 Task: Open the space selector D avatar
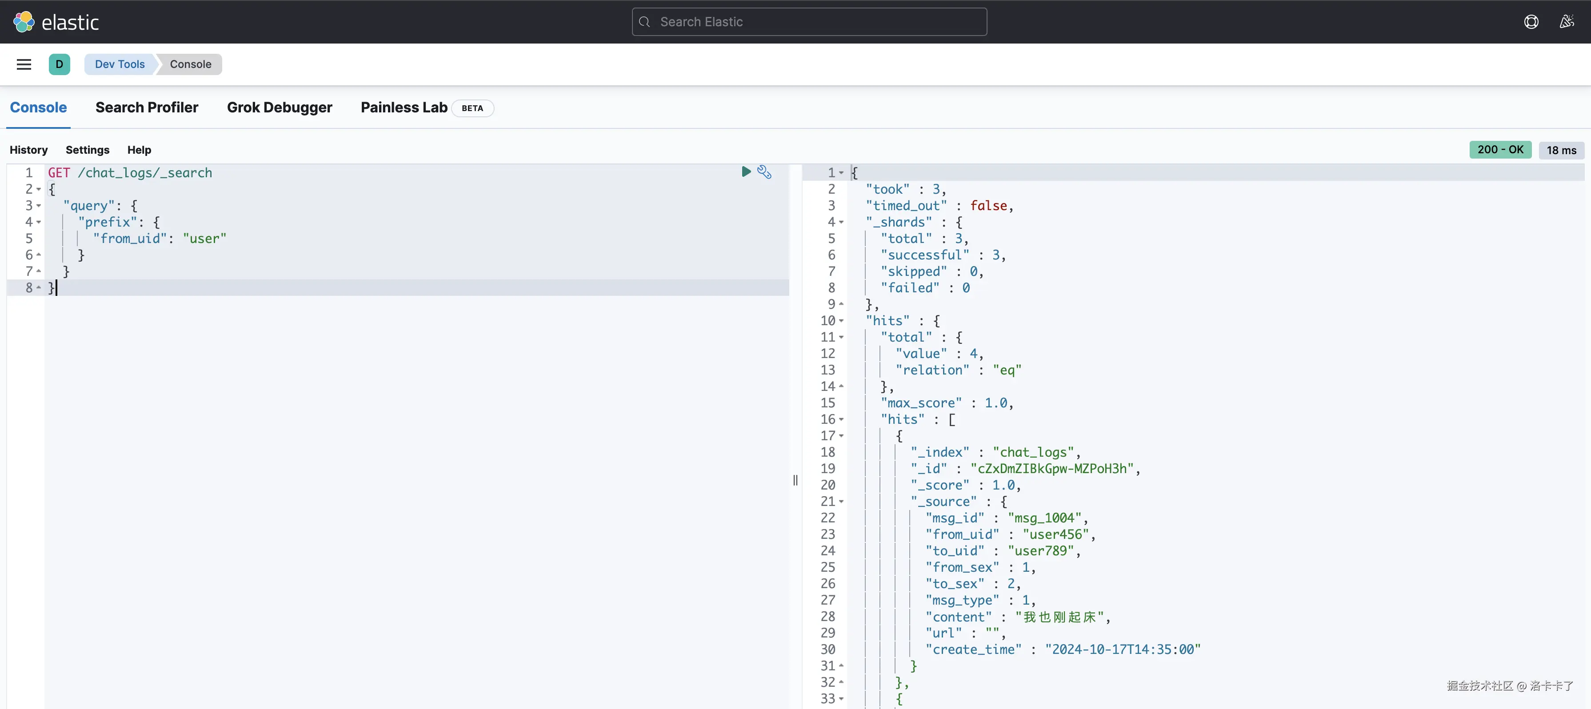(59, 64)
